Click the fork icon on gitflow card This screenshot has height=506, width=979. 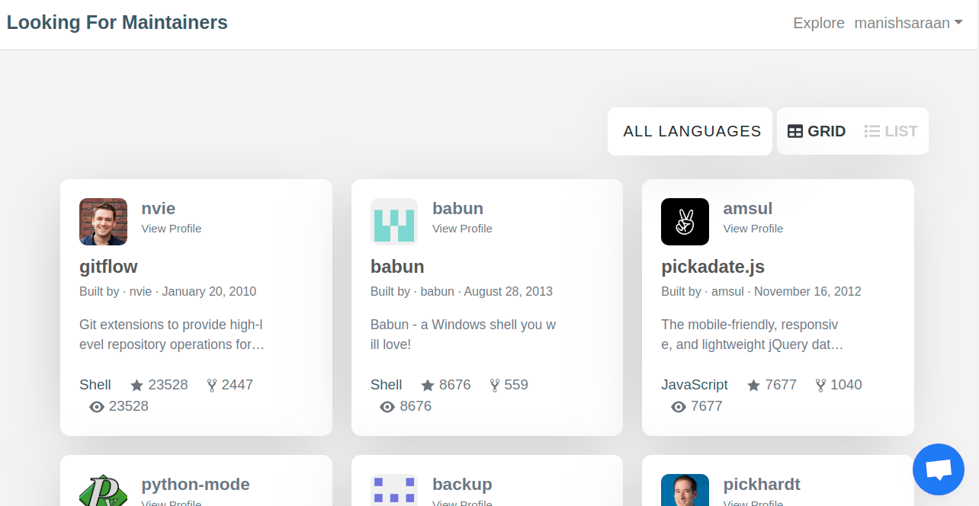212,386
